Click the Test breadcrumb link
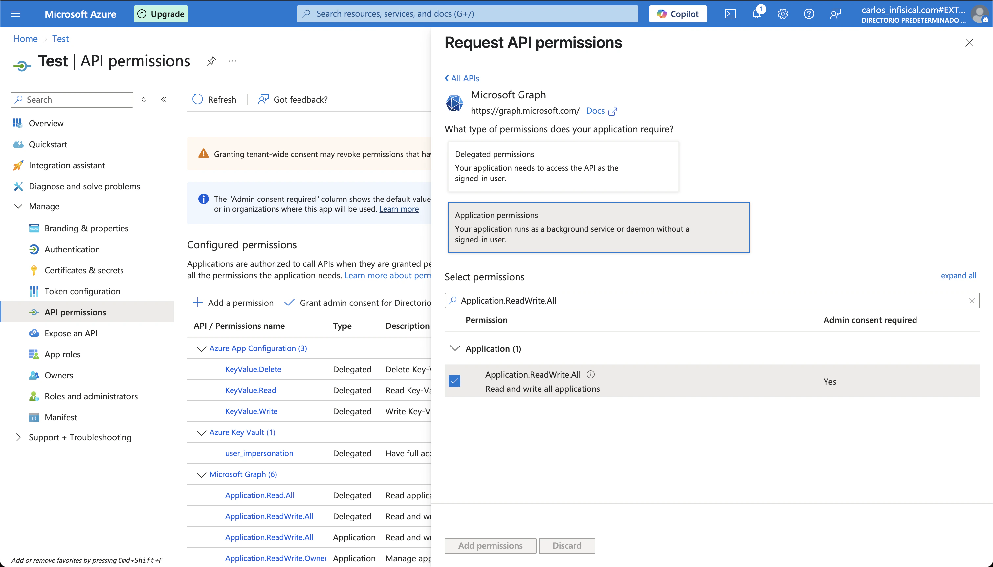The width and height of the screenshot is (993, 567). [x=60, y=39]
